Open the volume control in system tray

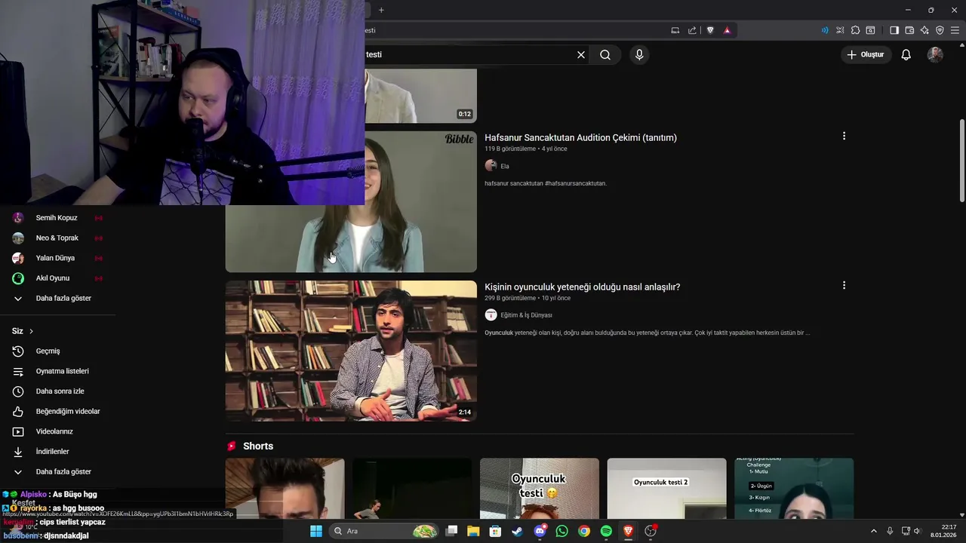tap(918, 531)
